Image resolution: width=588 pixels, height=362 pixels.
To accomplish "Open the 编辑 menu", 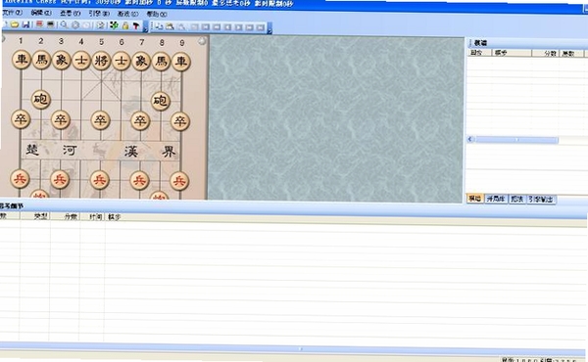I will point(41,13).
